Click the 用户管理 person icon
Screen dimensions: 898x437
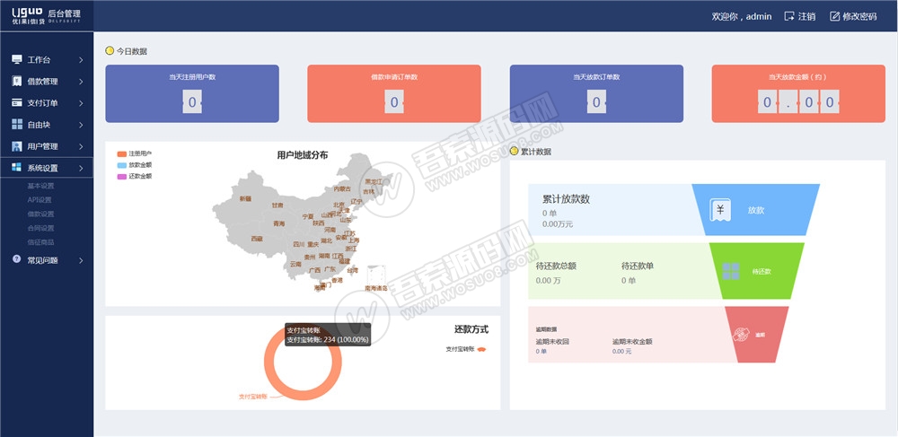17,146
